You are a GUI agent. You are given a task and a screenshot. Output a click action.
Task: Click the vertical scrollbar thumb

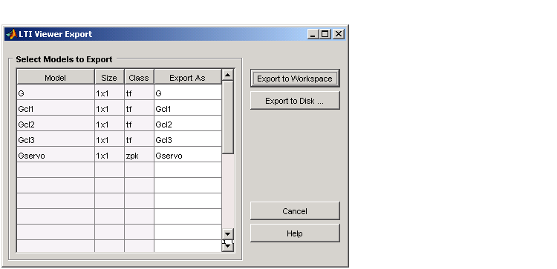coord(227,117)
